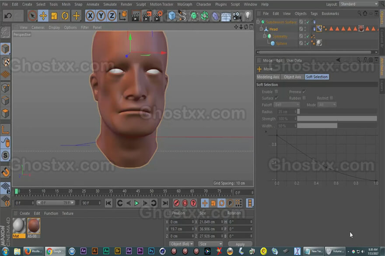Screen dimensions: 385x256
Task: Collapse the Symmetry tree node
Action: [265, 36]
